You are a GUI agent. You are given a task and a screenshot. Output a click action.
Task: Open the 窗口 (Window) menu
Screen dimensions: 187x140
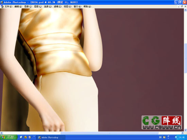click(x=78, y=6)
